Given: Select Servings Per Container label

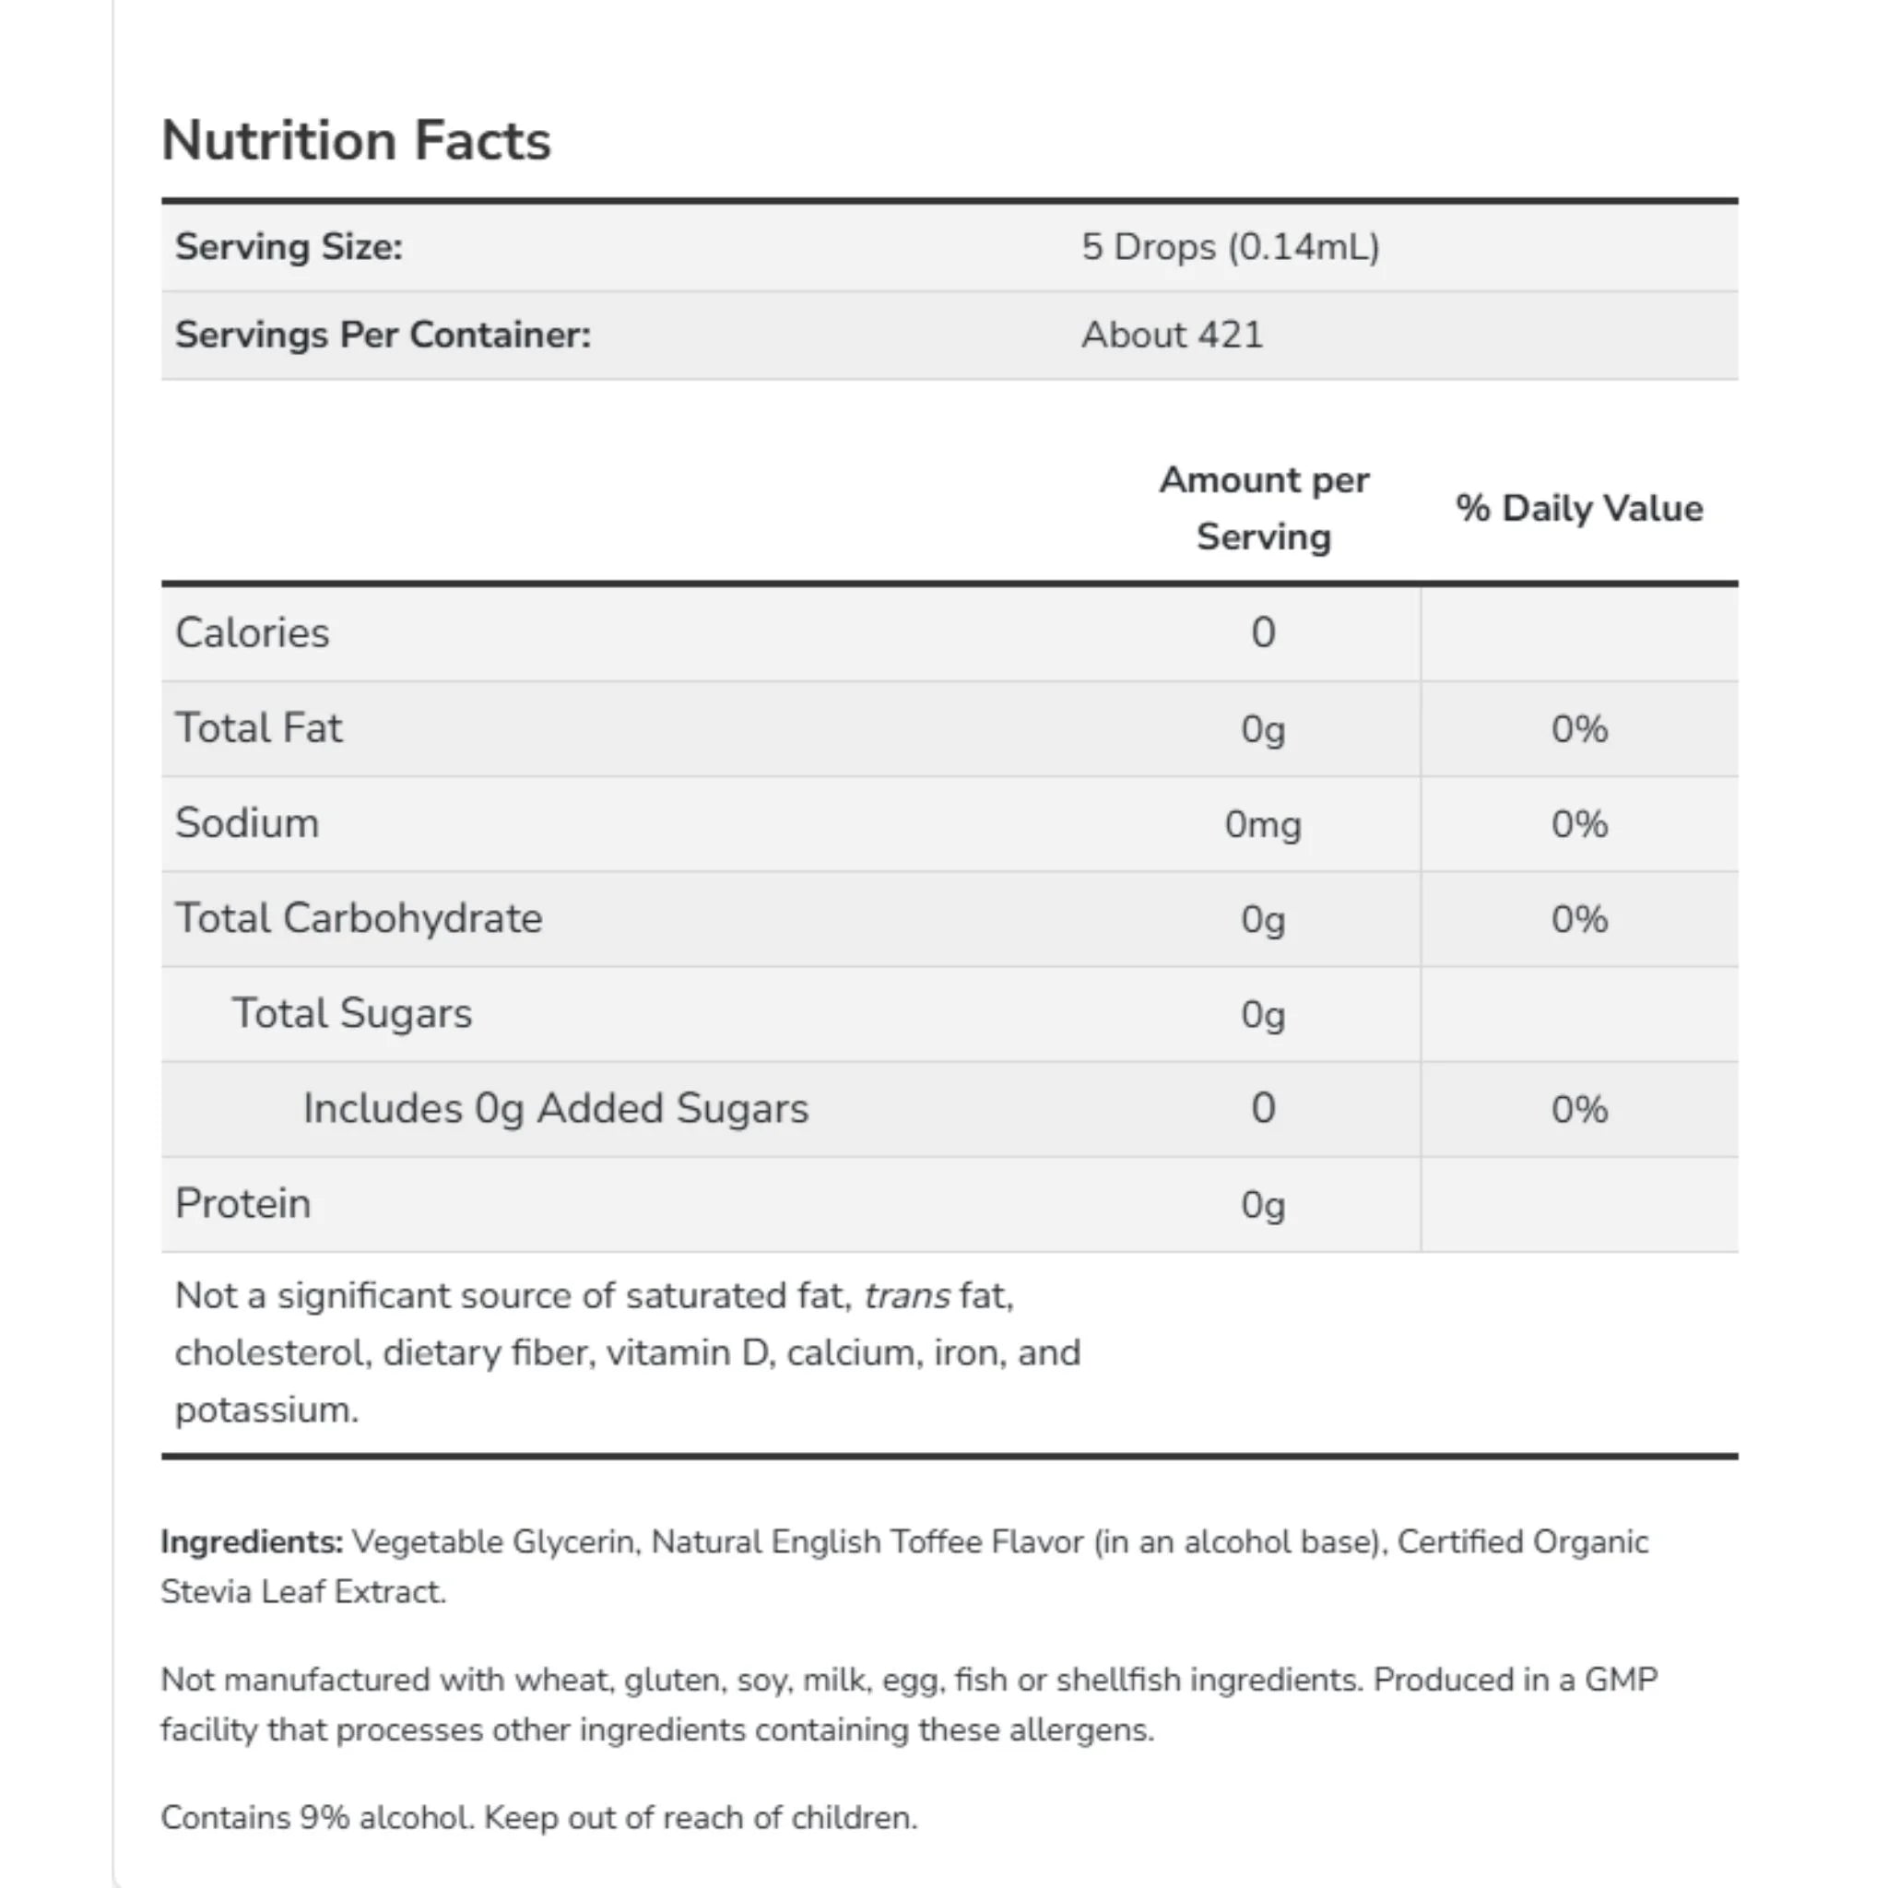Looking at the screenshot, I should pyautogui.click(x=383, y=335).
